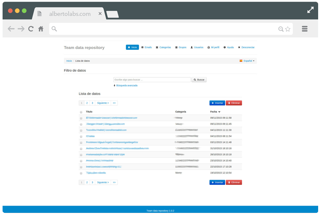Check the row dated 09/11/2015 09:11:58
This screenshot has height=215, width=322.
(x=81, y=118)
